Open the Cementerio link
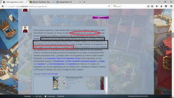This screenshot has height=98, width=174. [x=72, y=64]
